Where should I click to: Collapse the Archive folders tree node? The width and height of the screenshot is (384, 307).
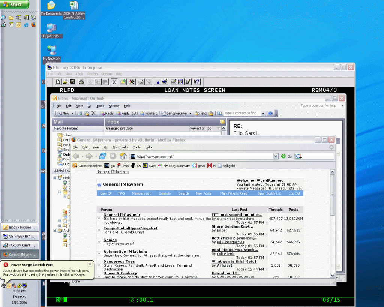[55, 231]
